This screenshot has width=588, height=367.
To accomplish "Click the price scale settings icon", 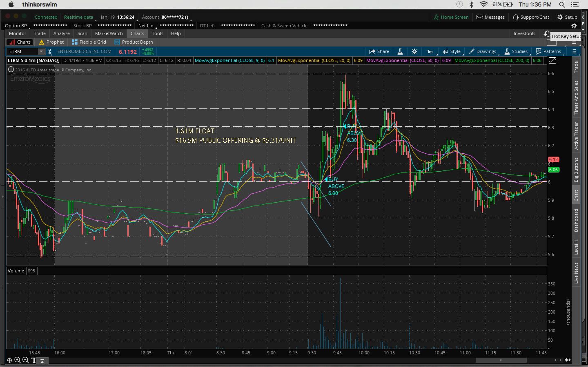I will click(x=552, y=60).
